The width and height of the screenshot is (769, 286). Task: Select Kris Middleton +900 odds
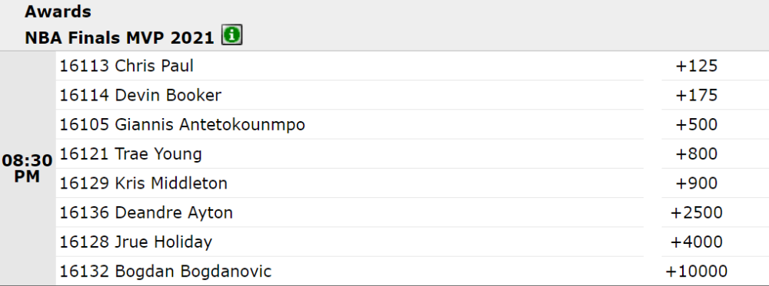pos(697,183)
